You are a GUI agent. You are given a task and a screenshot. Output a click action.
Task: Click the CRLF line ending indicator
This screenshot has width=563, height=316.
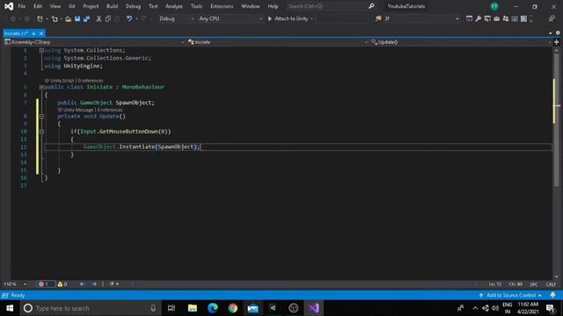[x=551, y=284]
